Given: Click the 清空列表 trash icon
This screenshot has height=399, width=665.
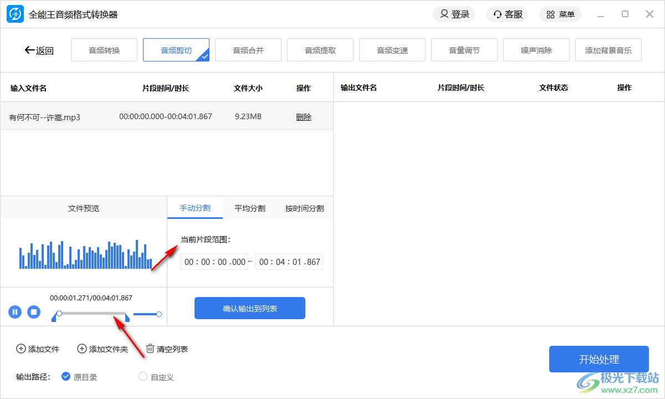Looking at the screenshot, I should click(x=150, y=348).
